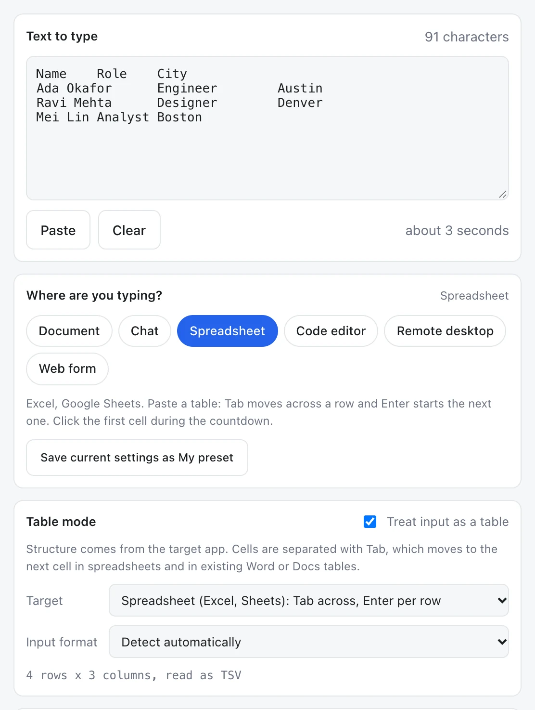Click the 'Text to type' heading
535x710 pixels.
pyautogui.click(x=62, y=36)
